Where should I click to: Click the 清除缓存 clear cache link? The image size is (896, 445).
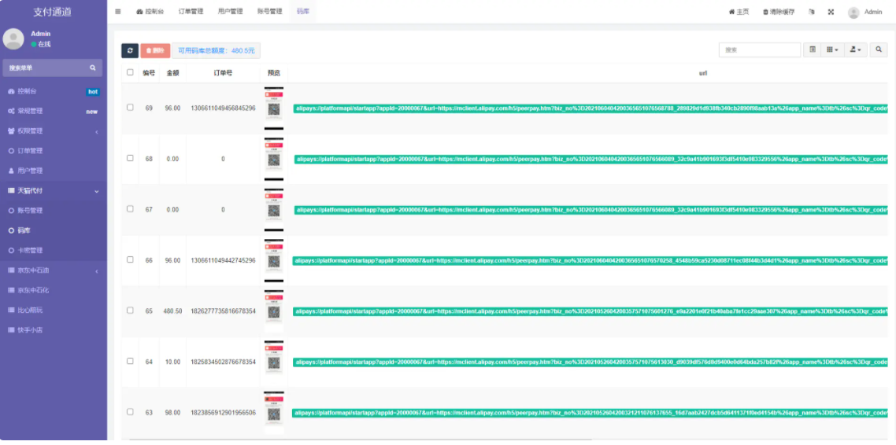point(779,12)
